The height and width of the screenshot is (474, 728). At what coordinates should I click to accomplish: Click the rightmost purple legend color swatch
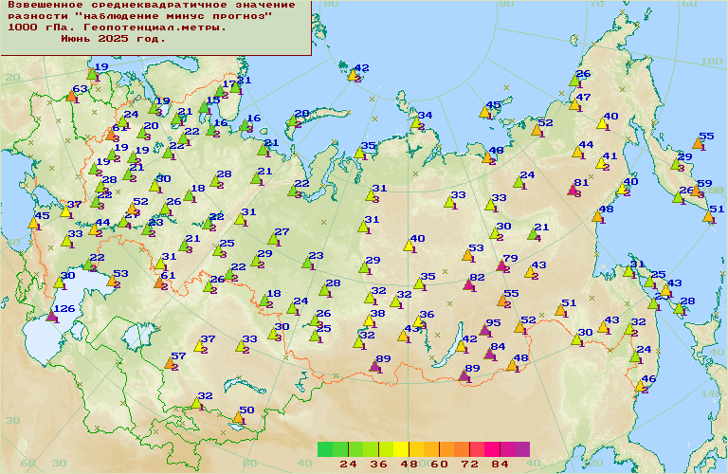coord(521,449)
